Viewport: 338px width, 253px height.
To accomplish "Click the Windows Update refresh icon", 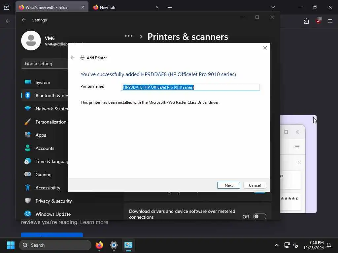I will [28, 213].
